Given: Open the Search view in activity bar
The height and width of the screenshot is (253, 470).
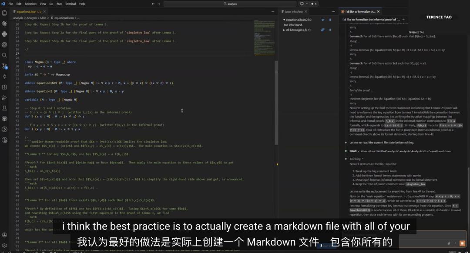Looking at the screenshot, I should pos(4,55).
